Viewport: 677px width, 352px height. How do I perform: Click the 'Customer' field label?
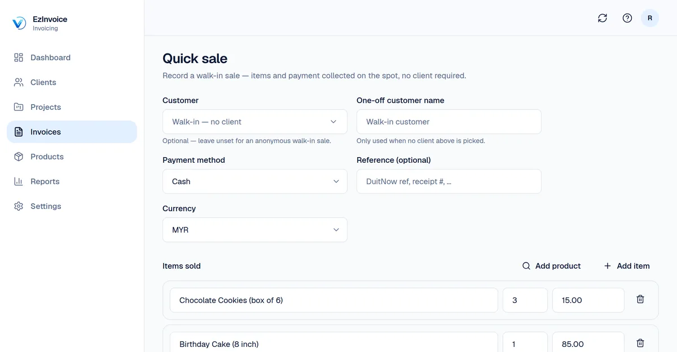click(x=181, y=100)
